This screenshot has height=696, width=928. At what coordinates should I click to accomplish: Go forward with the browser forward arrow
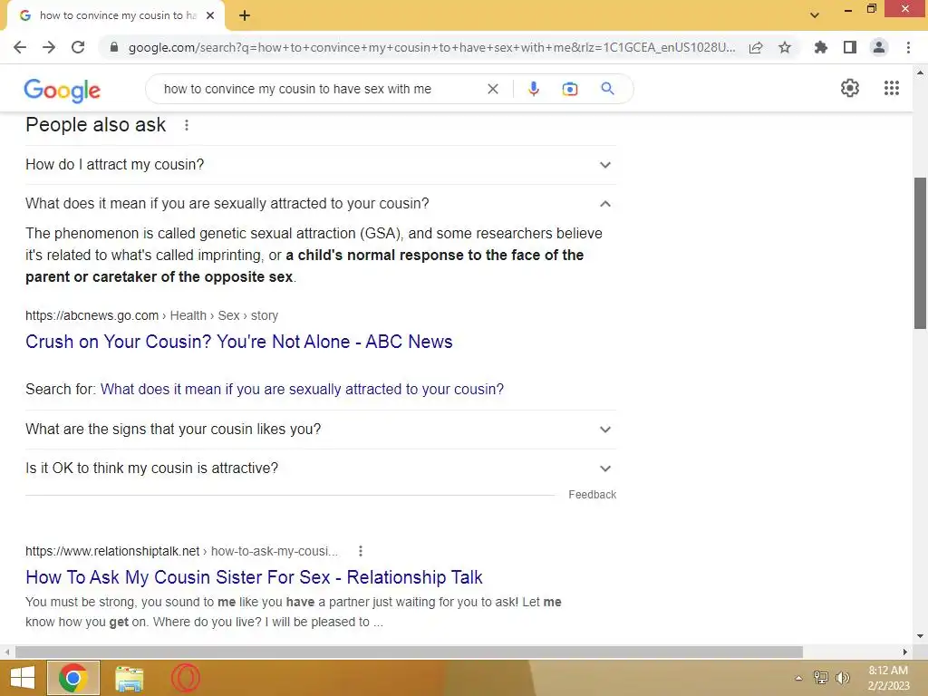tap(49, 47)
